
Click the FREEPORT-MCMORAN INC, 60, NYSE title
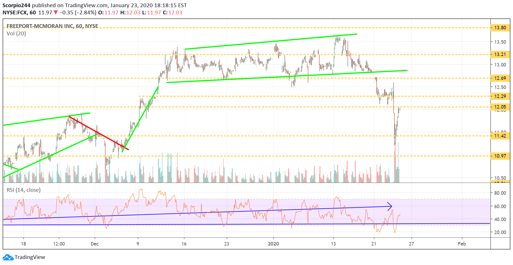[x=52, y=26]
